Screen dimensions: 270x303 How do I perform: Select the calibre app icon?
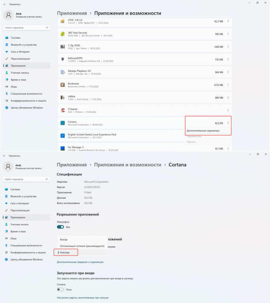(62, 97)
